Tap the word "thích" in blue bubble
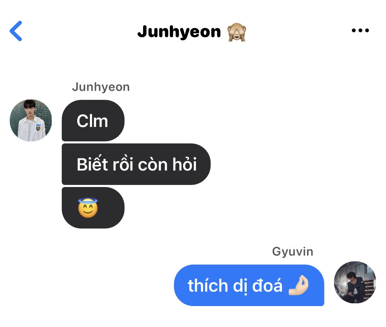 coord(208,285)
